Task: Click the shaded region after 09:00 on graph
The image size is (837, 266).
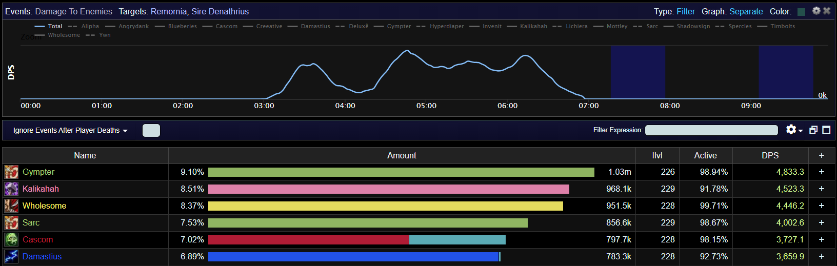Action: point(786,72)
